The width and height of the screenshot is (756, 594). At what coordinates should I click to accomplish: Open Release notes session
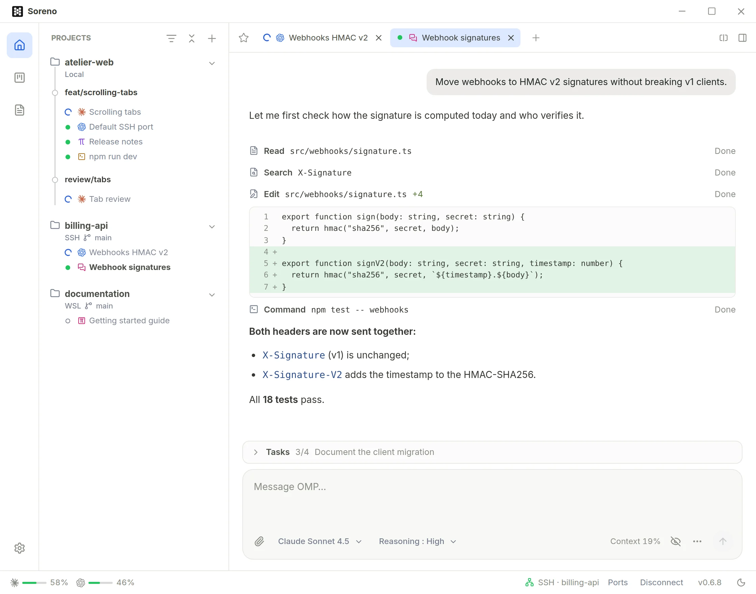pos(116,142)
